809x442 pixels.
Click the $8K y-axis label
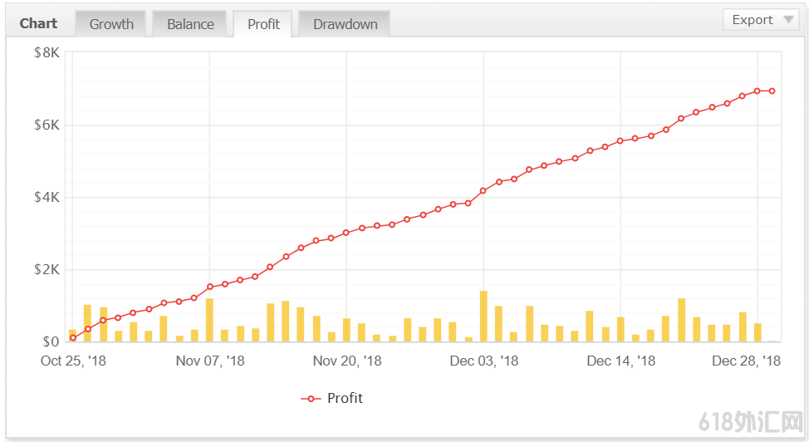[47, 53]
